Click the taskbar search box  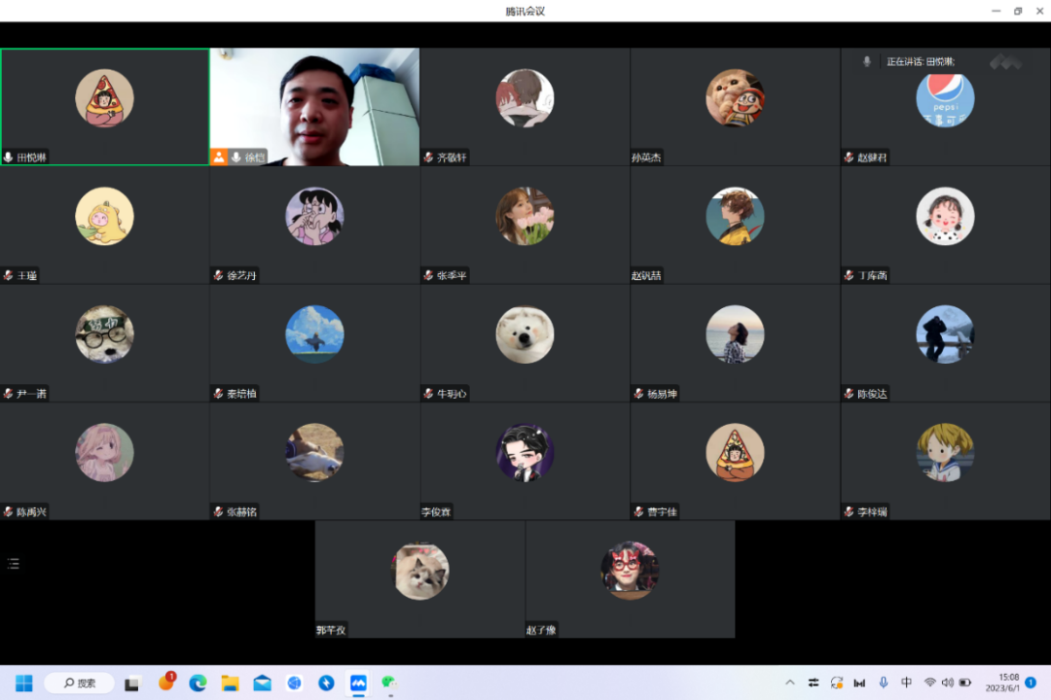[79, 682]
